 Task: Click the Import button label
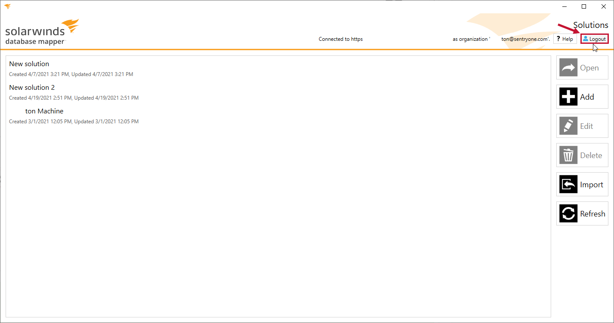click(x=592, y=185)
